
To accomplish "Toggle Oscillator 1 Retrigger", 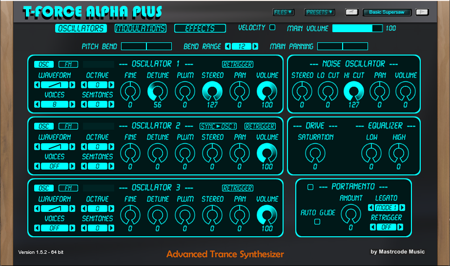I will tap(238, 64).
